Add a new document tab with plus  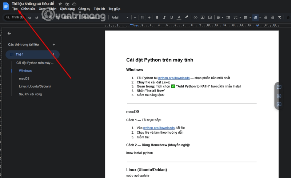54,45
